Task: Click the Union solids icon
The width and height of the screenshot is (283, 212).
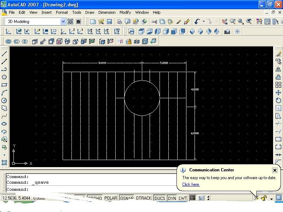Action: coord(8,42)
